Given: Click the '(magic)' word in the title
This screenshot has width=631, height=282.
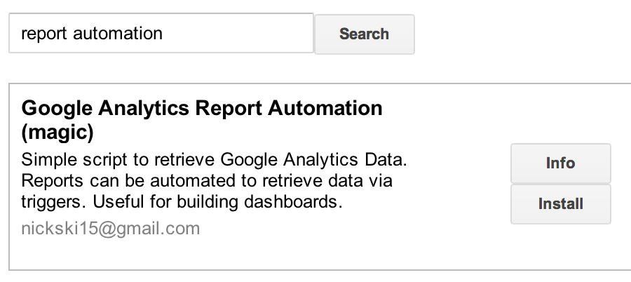Looking at the screenshot, I should click(x=57, y=132).
